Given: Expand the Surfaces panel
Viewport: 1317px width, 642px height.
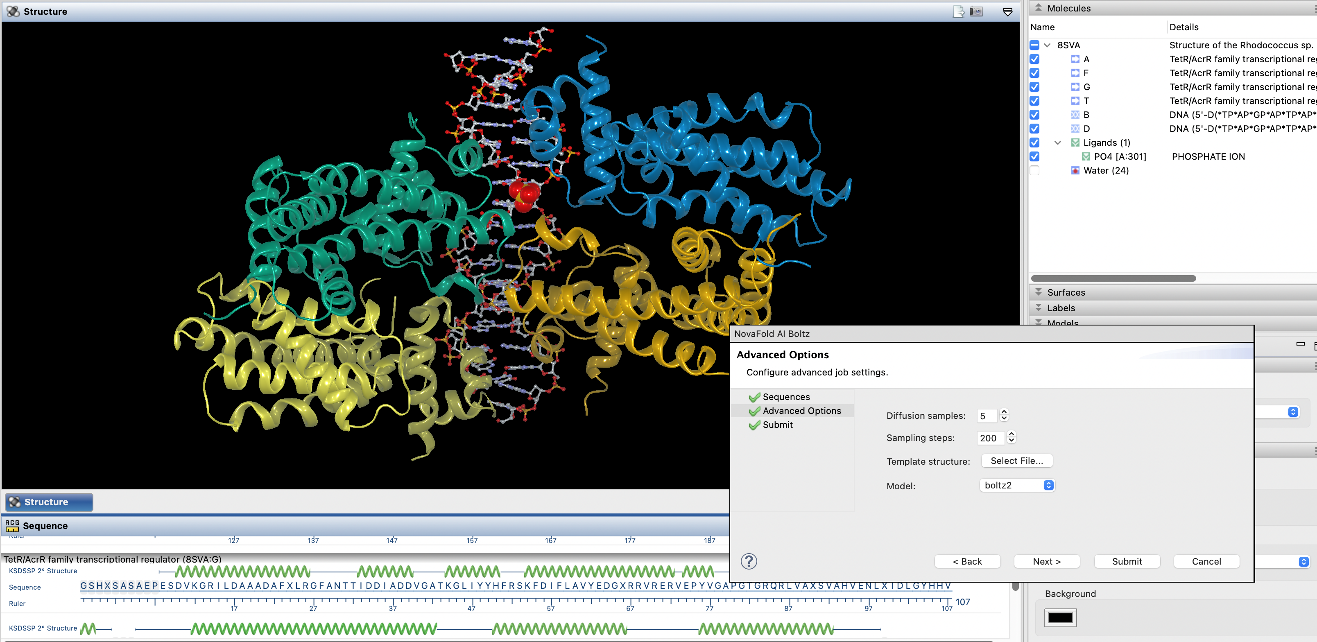Looking at the screenshot, I should (x=1039, y=292).
